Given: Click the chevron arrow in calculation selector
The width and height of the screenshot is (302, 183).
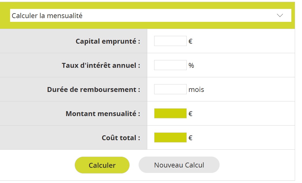Looking at the screenshot, I should (x=280, y=16).
